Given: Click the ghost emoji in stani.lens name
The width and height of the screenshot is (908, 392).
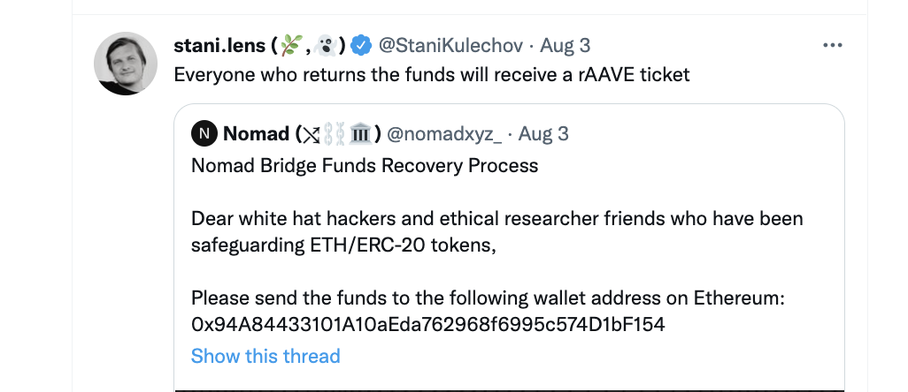Looking at the screenshot, I should [324, 44].
